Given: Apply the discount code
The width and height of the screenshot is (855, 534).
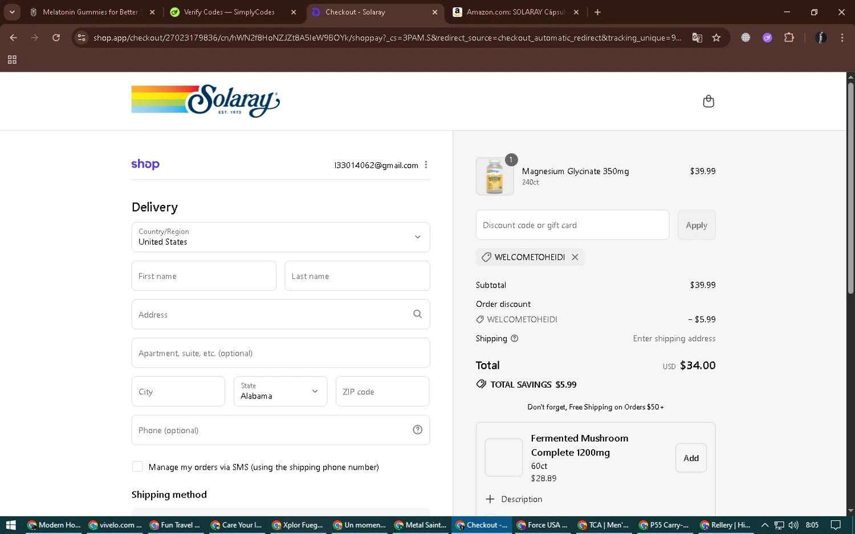Looking at the screenshot, I should pos(697,225).
